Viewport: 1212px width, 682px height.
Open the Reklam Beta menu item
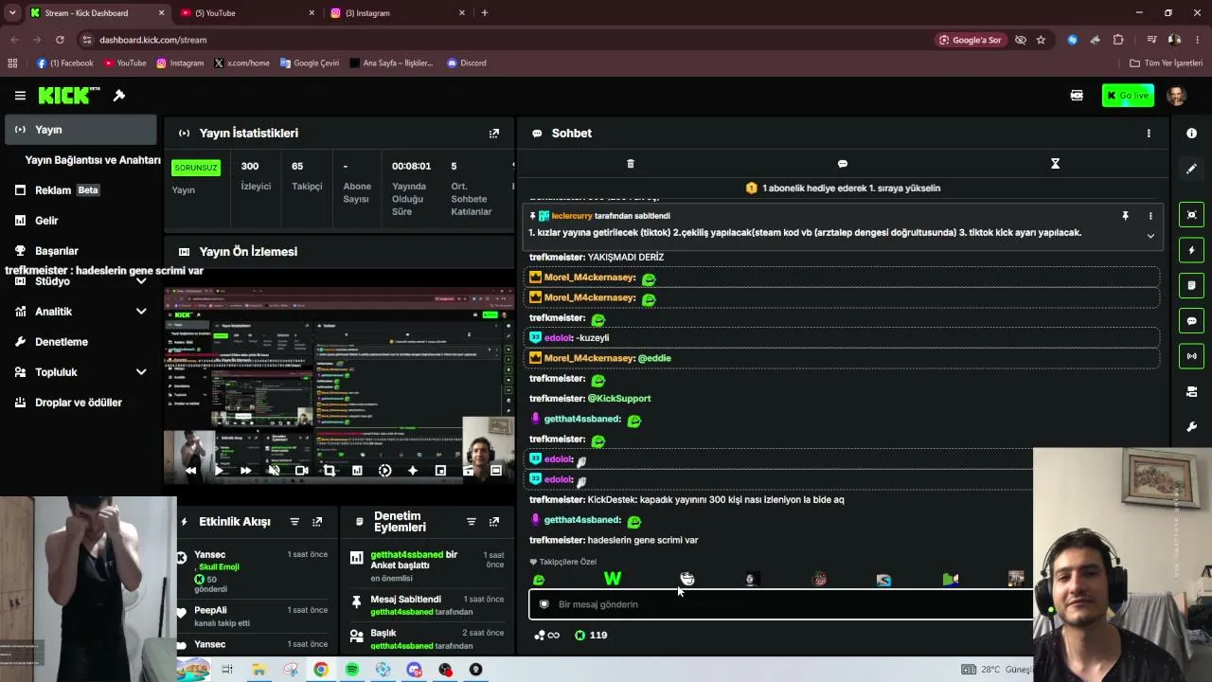pyautogui.click(x=80, y=190)
